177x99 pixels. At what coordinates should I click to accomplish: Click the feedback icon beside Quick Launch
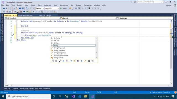(x=135, y=2)
